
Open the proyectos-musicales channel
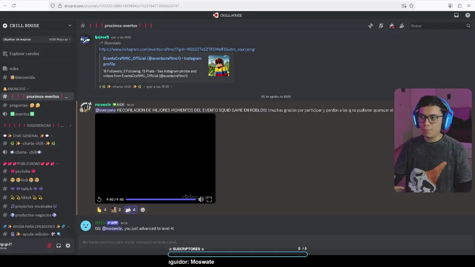(33, 206)
